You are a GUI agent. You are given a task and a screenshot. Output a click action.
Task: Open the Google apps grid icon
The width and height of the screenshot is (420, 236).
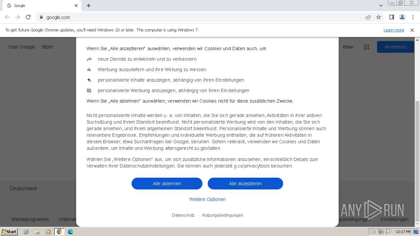coord(367,47)
